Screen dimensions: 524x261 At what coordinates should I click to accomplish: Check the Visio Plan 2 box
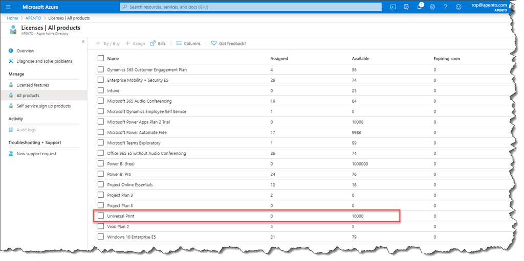point(101,226)
